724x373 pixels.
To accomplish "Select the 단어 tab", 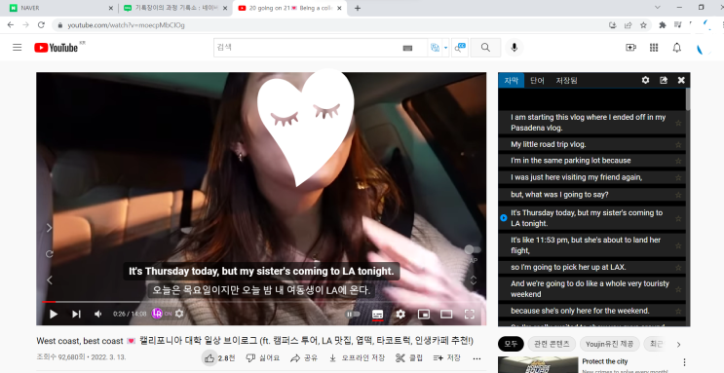I will click(537, 80).
